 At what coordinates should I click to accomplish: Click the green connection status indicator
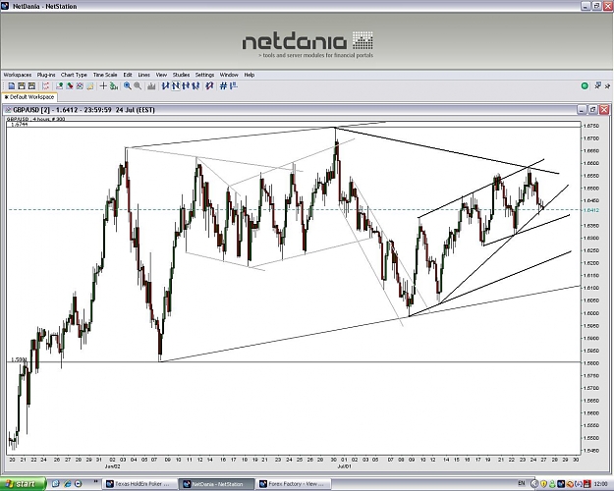[585, 85]
